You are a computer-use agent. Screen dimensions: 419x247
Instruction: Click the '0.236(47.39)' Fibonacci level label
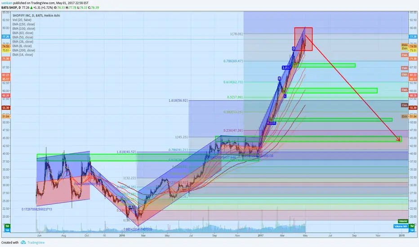233,131
